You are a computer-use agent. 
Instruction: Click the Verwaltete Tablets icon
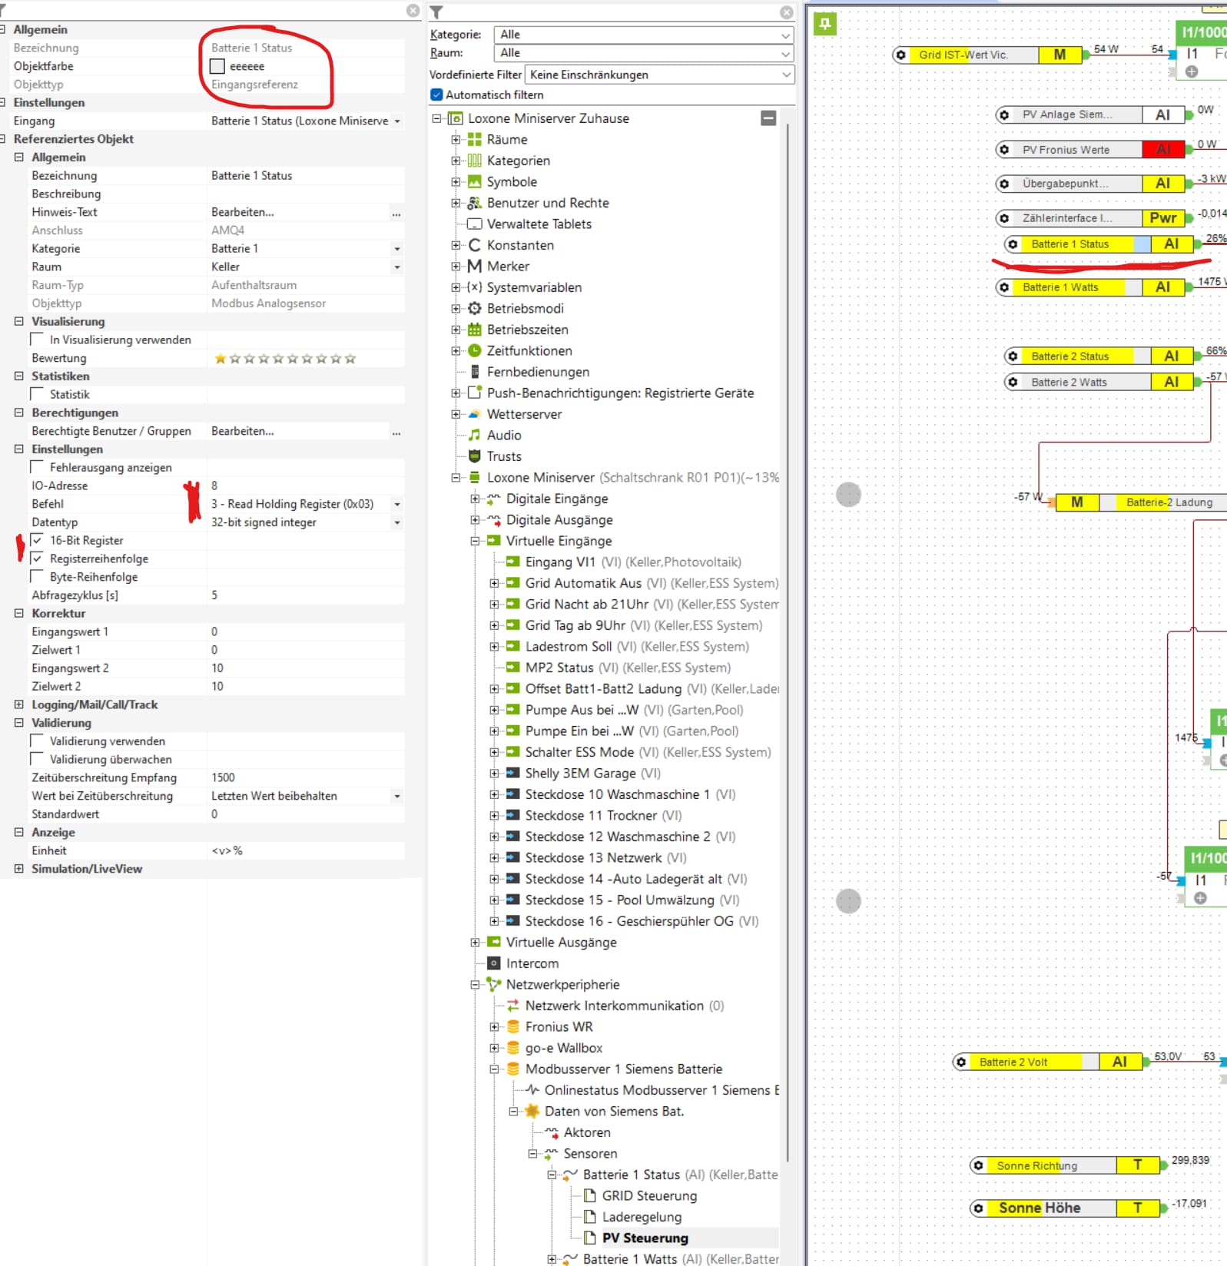475,224
